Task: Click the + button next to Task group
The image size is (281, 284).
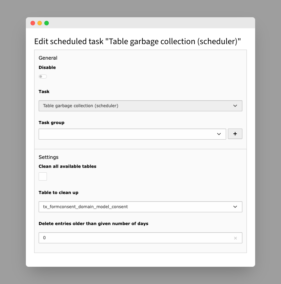Action: click(x=235, y=134)
